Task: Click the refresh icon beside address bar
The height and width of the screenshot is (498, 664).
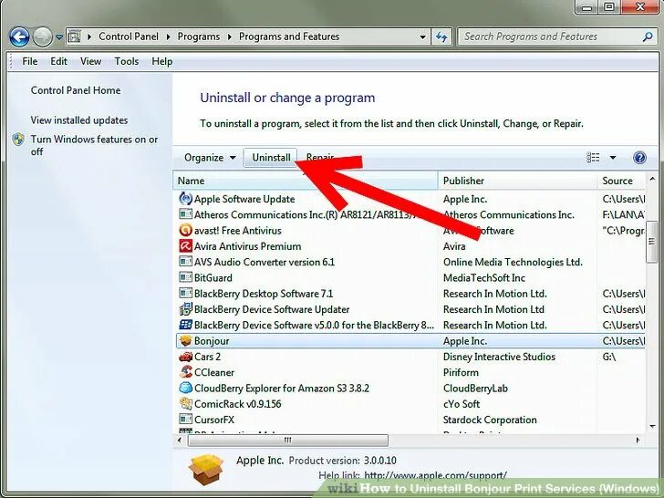Action: click(441, 36)
